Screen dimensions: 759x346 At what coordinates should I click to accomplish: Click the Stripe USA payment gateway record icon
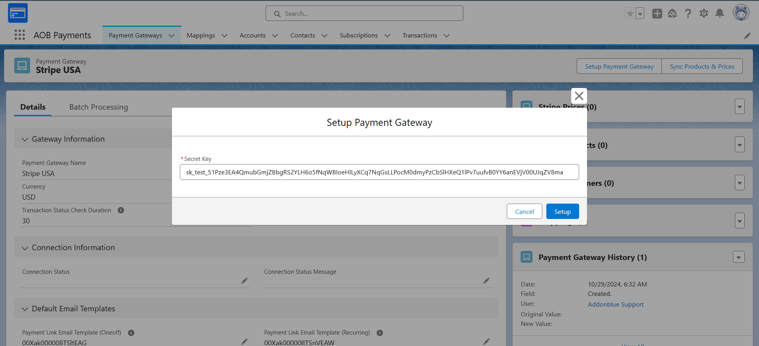pos(22,65)
